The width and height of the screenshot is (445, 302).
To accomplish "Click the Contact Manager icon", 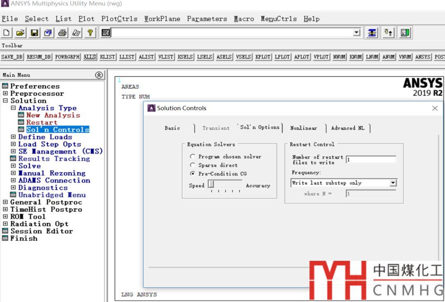I will (405, 33).
